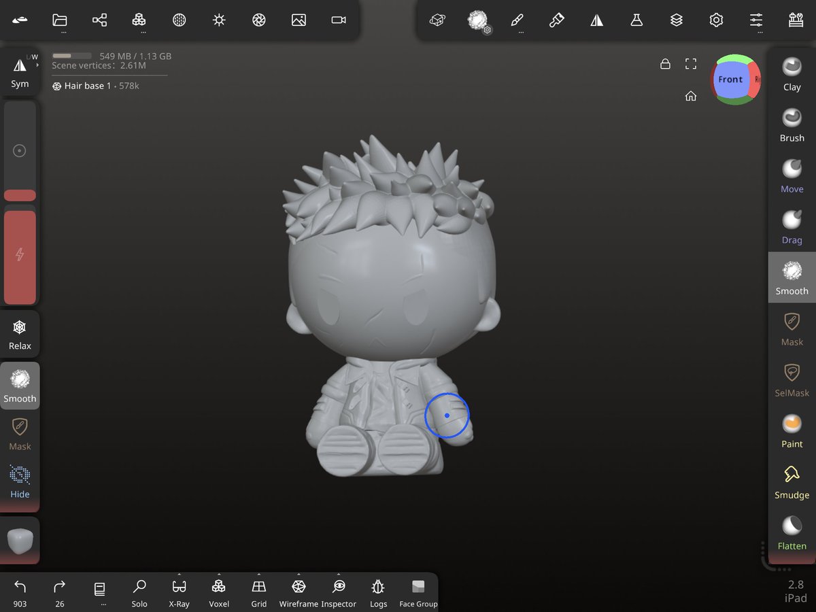Open Face Group display option
This screenshot has height=612, width=816.
click(418, 593)
